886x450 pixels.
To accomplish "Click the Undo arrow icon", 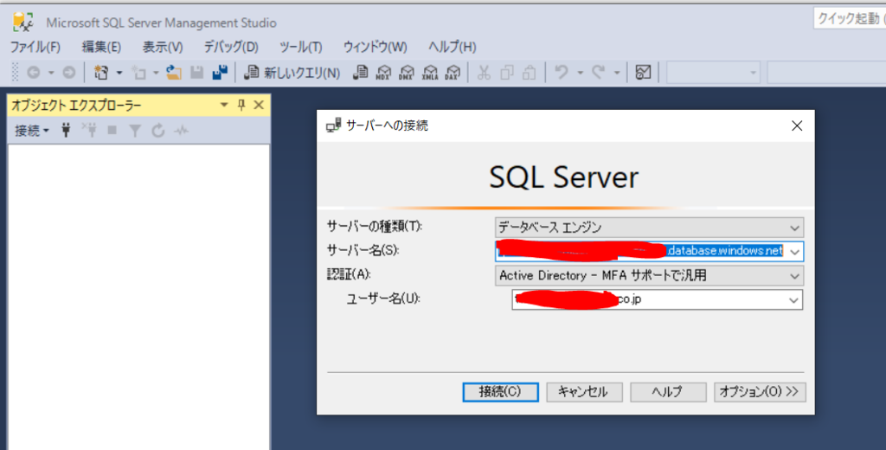I will pos(561,73).
